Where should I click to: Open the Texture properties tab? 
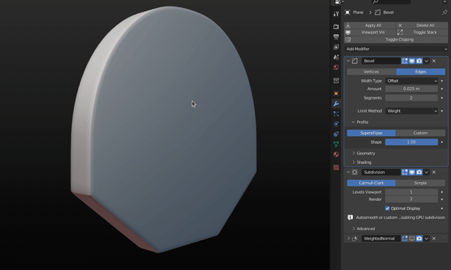336,167
